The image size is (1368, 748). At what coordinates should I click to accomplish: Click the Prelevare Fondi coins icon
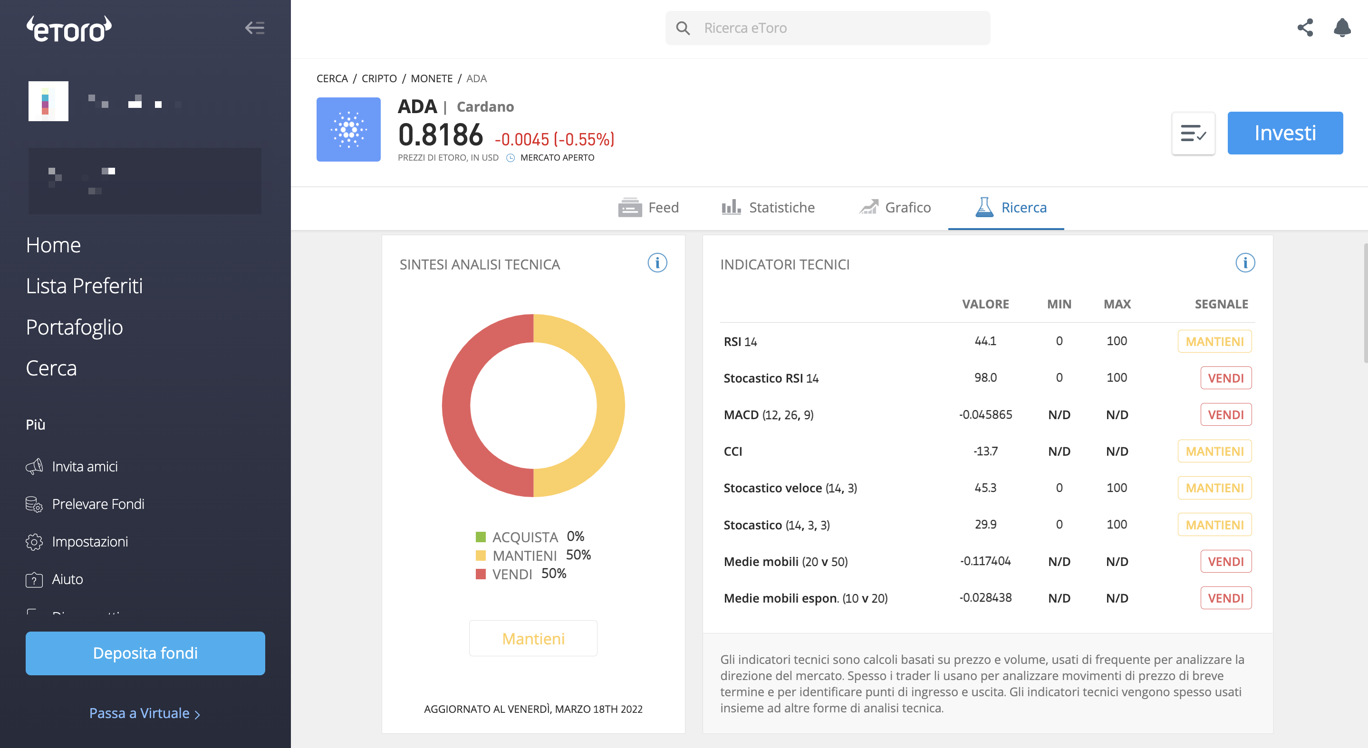tap(35, 504)
